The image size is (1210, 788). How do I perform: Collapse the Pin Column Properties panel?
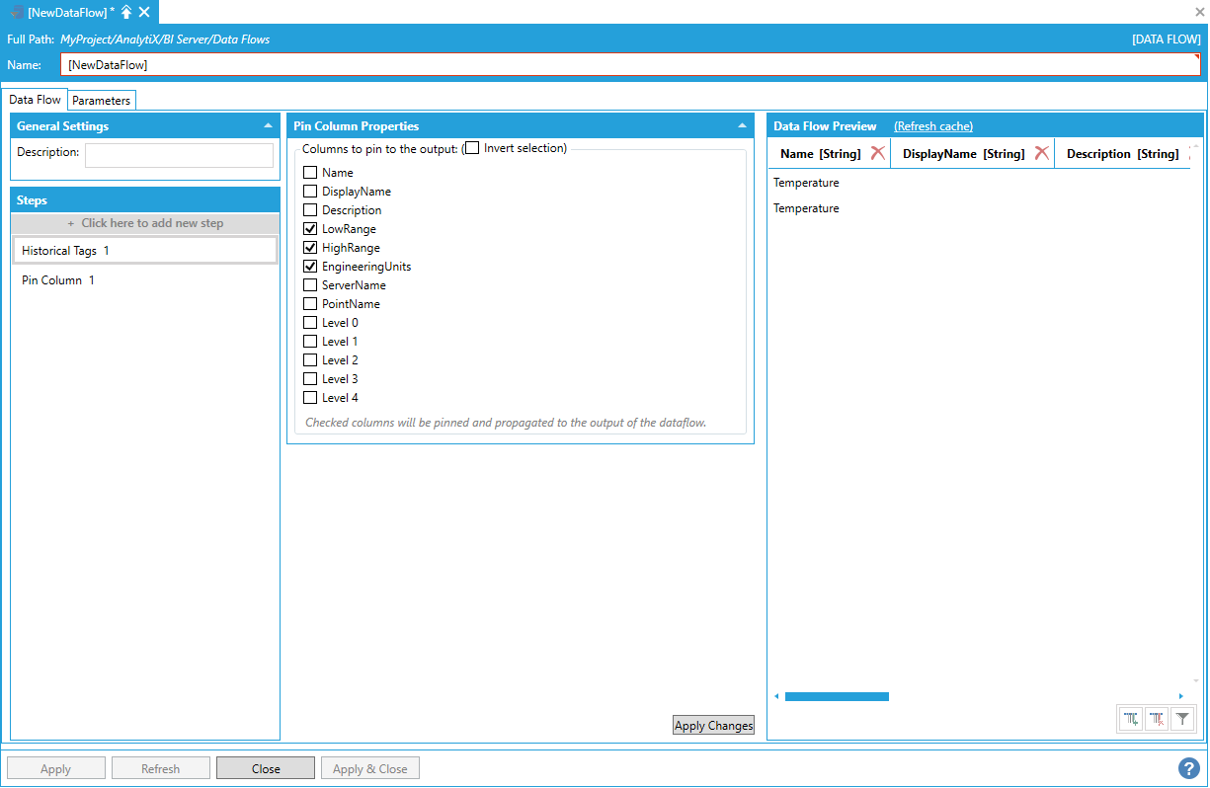(x=742, y=126)
